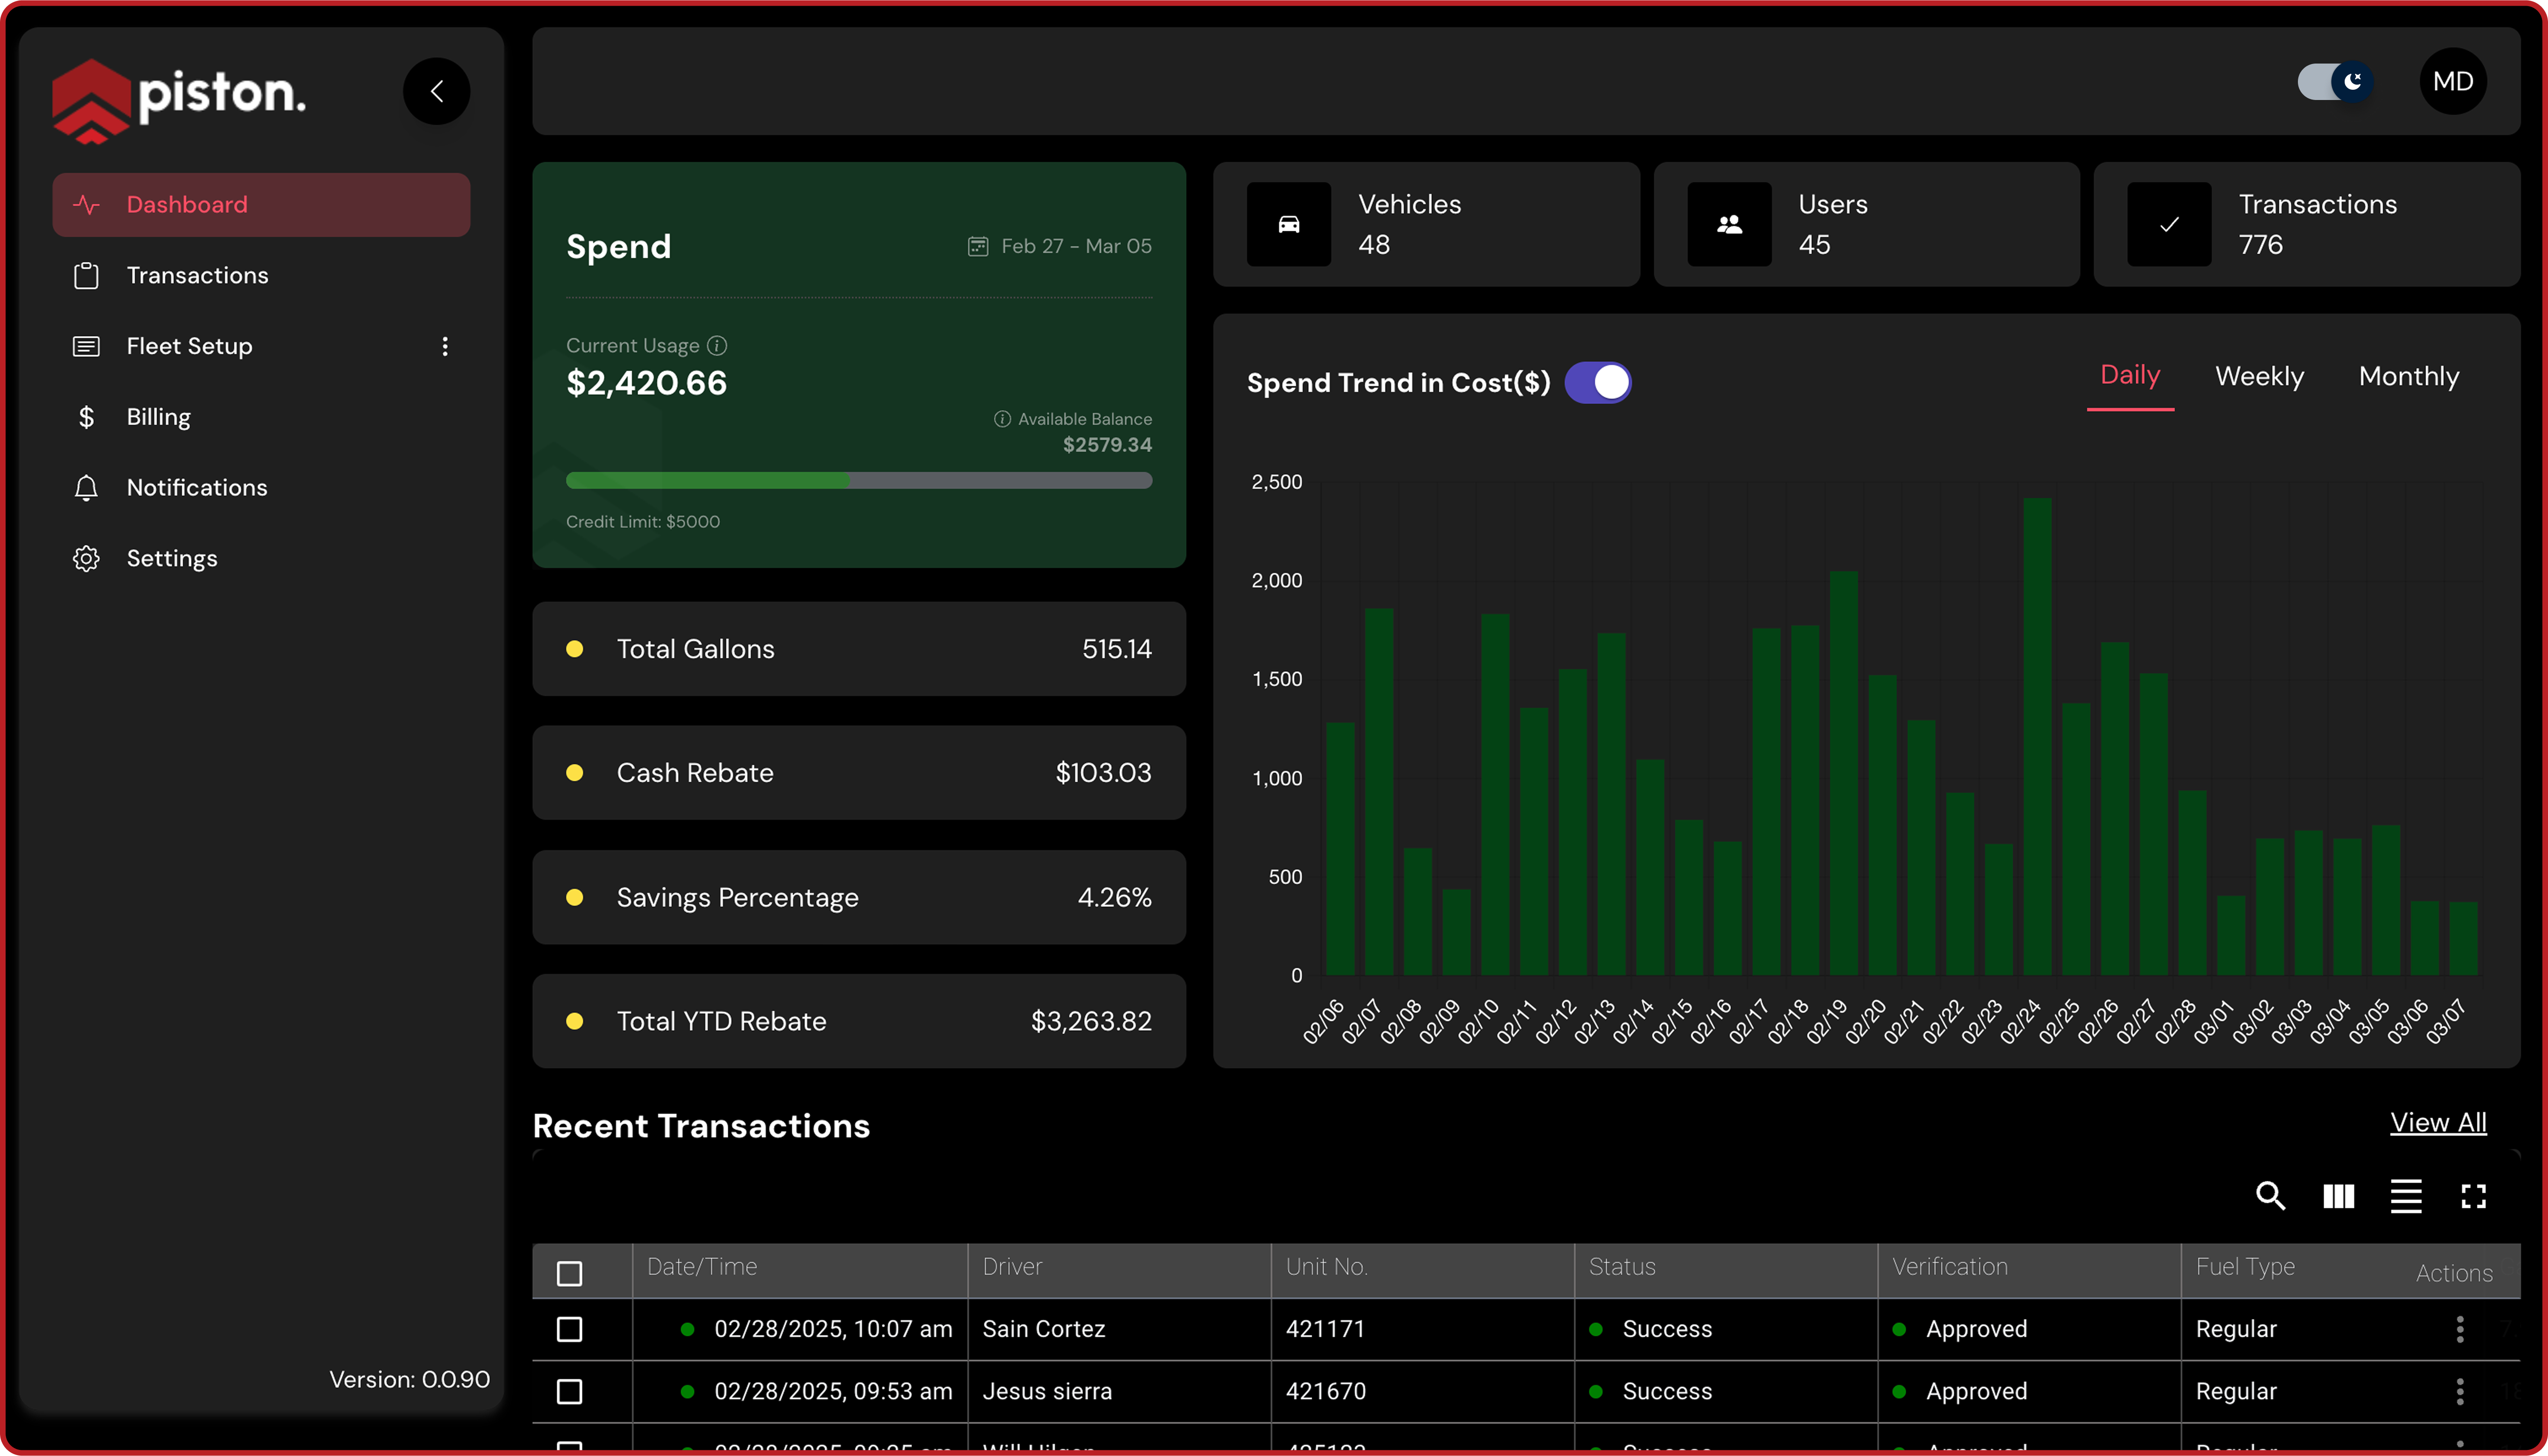Screen dimensions: 2548x1456
Task: Click the Transactions checkmark icon
Action: pyautogui.click(x=2169, y=224)
